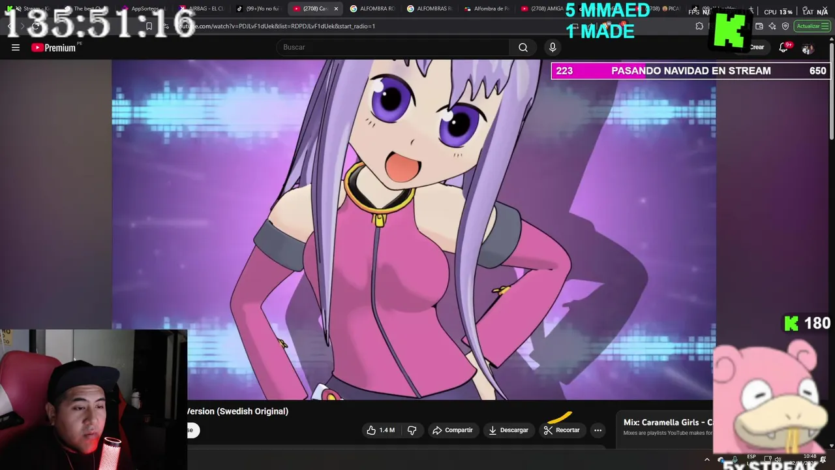This screenshot has height=470, width=835.
Task: Show hidden system tray icons chevron
Action: (x=706, y=460)
